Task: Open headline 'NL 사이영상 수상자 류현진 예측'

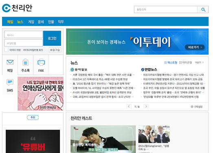Action: point(104,88)
